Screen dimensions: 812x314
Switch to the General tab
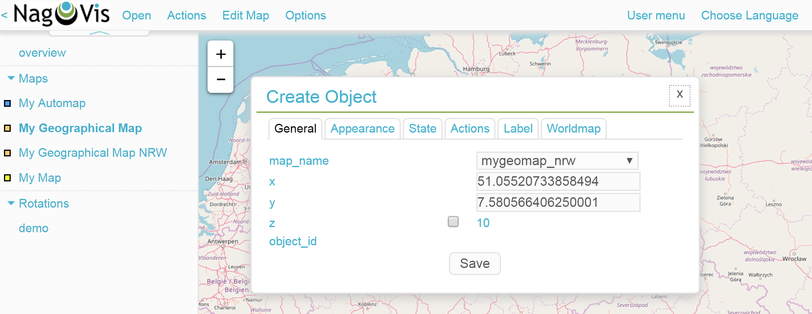point(295,129)
